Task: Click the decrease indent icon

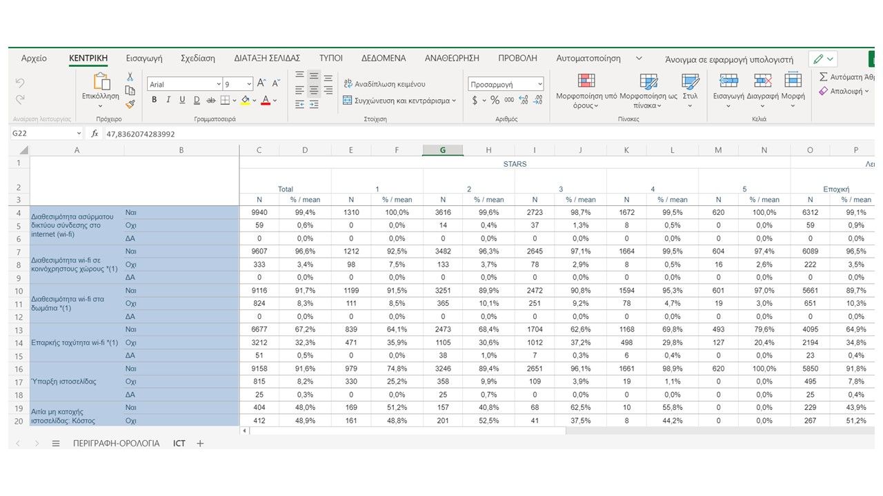Action: (x=299, y=105)
